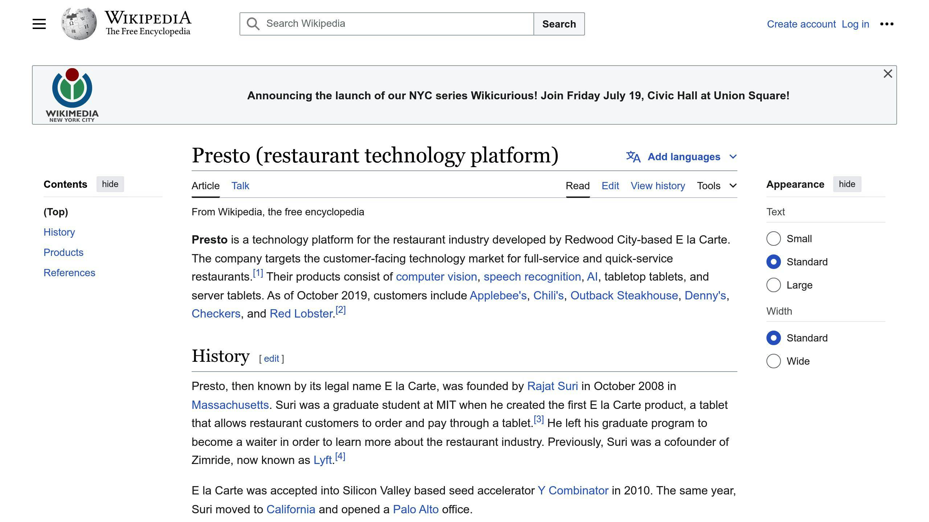Open the Denny's link
Viewport: 929px width, 522px height.
coord(705,295)
